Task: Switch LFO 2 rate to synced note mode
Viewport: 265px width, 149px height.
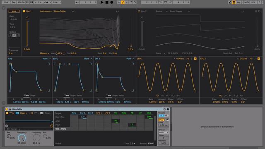Action: click(x=255, y=59)
